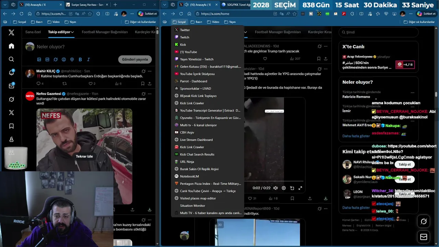Add GIF icon in post composer
Viewport: 439px width, 247px height.
pos(47,59)
